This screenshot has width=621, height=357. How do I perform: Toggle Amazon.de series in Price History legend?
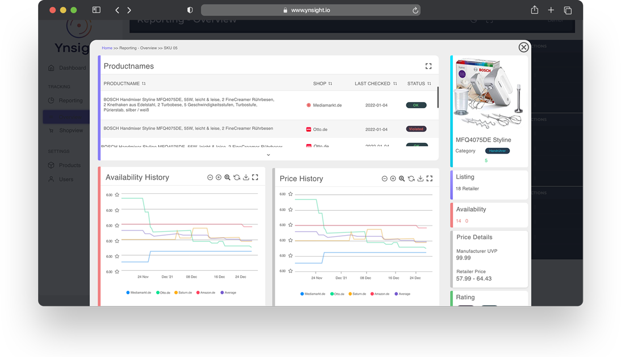[380, 294]
